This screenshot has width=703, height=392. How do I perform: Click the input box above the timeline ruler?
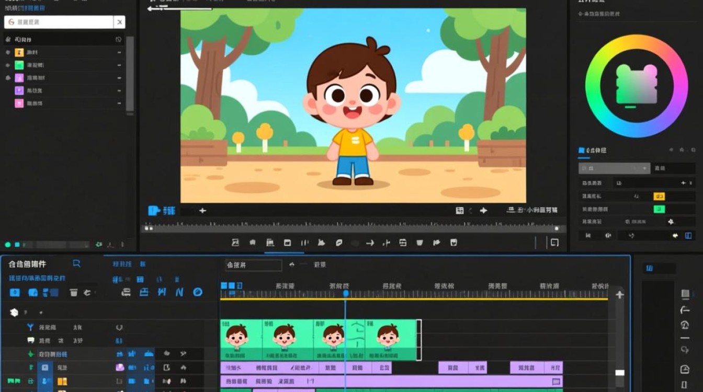(x=254, y=265)
